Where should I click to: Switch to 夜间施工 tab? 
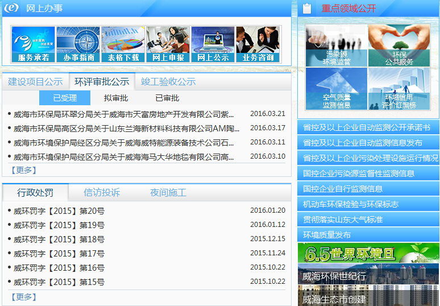click(168, 193)
